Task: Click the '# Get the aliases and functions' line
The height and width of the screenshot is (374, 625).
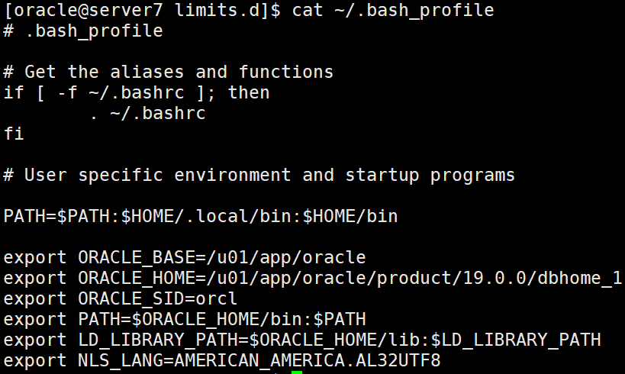Action: 168,73
